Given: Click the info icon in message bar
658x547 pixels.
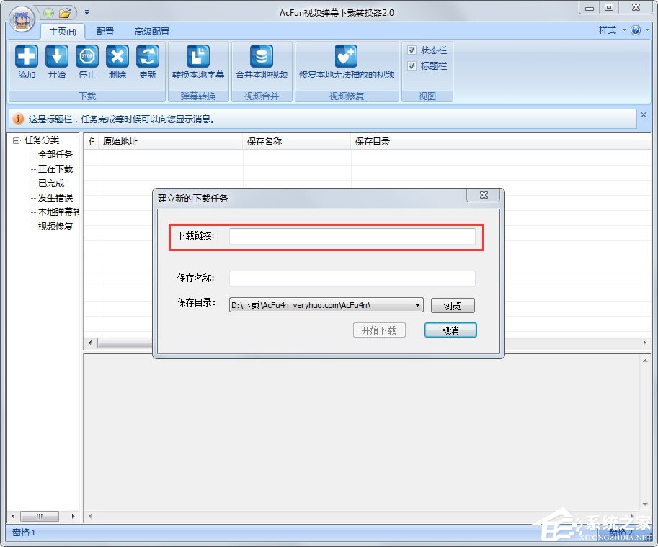Looking at the screenshot, I should [x=18, y=119].
